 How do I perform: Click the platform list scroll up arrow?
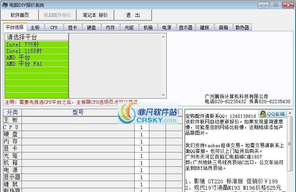(163, 37)
